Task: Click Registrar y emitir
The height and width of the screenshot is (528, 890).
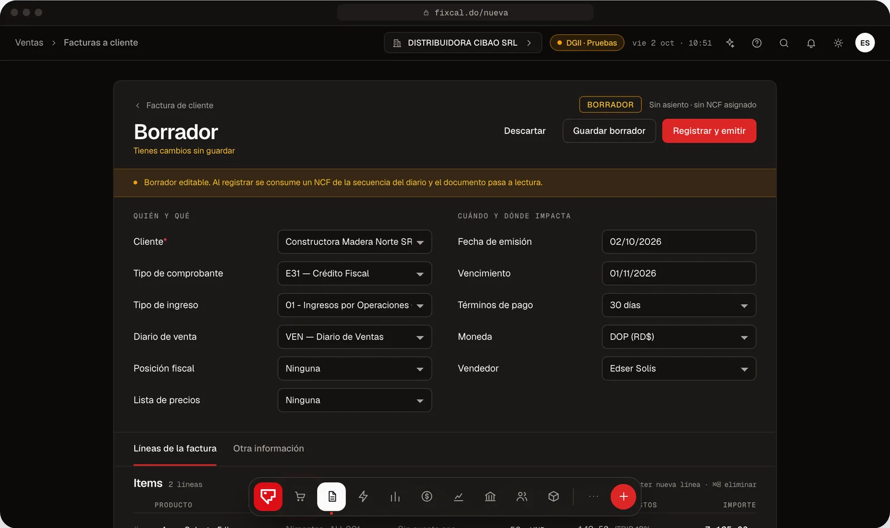Action: pos(709,131)
